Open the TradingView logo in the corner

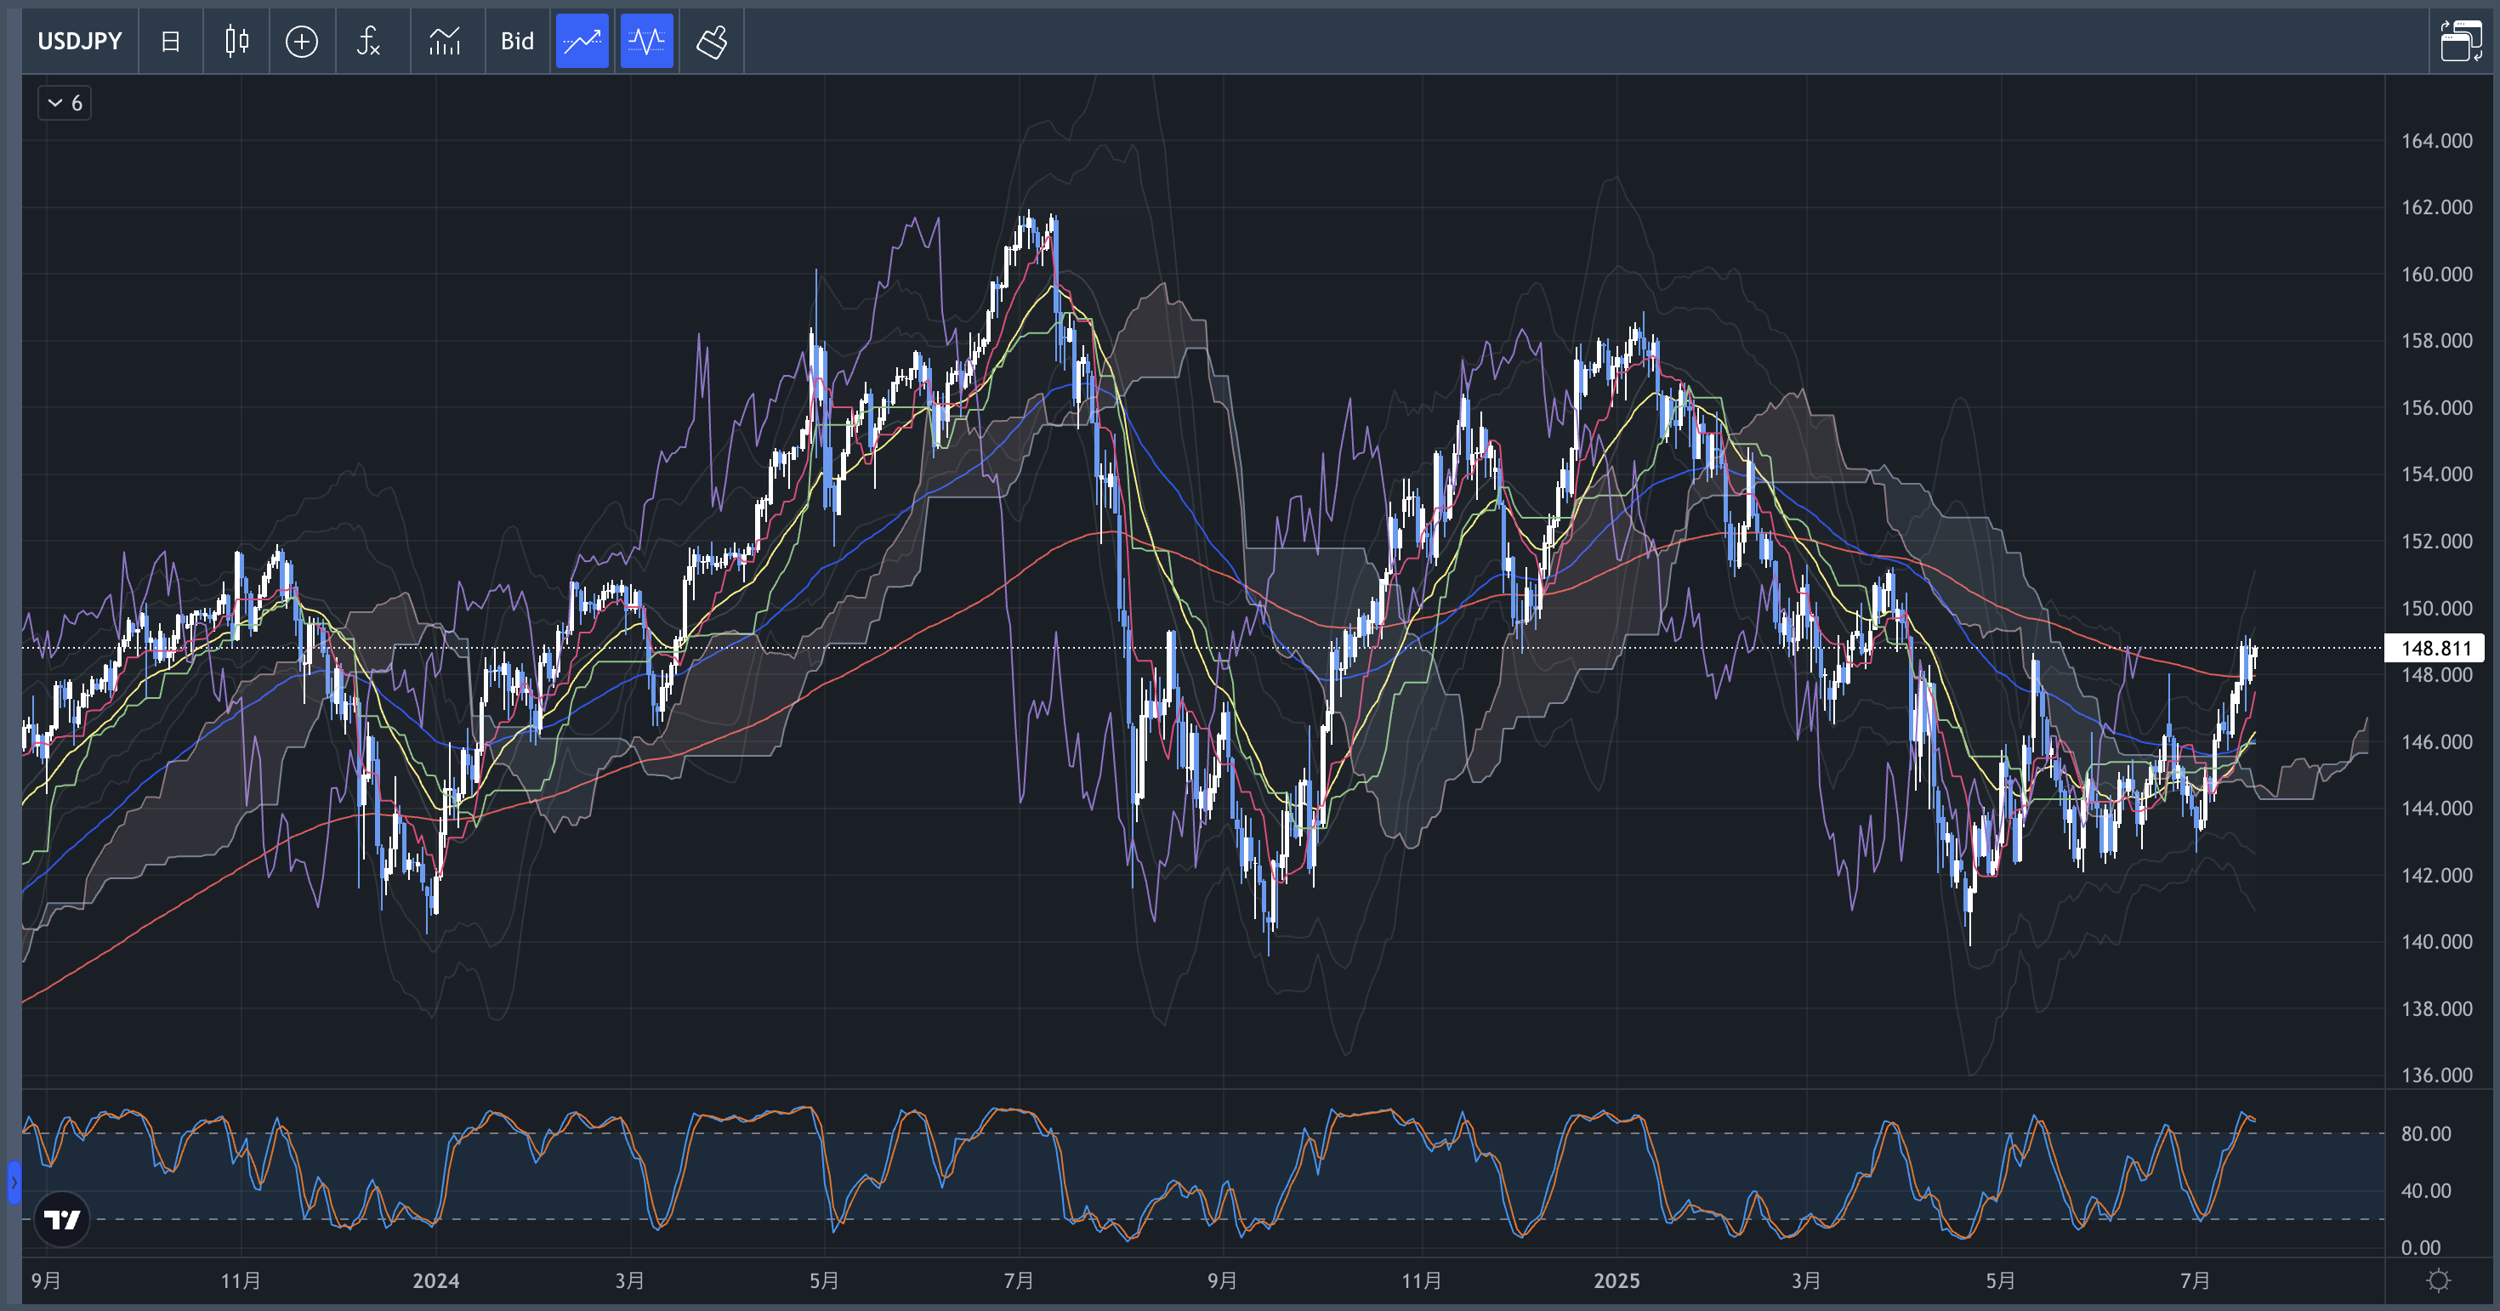[62, 1219]
